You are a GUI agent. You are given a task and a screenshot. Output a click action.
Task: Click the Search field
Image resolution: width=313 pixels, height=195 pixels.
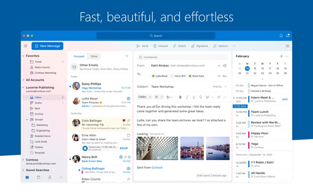156,36
